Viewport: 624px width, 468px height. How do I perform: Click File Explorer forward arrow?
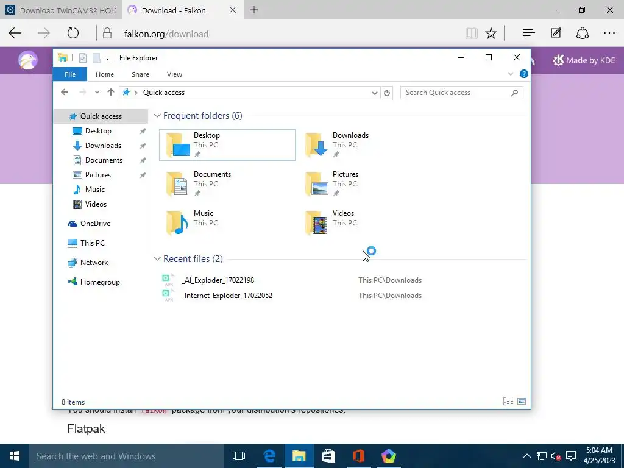[82, 93]
